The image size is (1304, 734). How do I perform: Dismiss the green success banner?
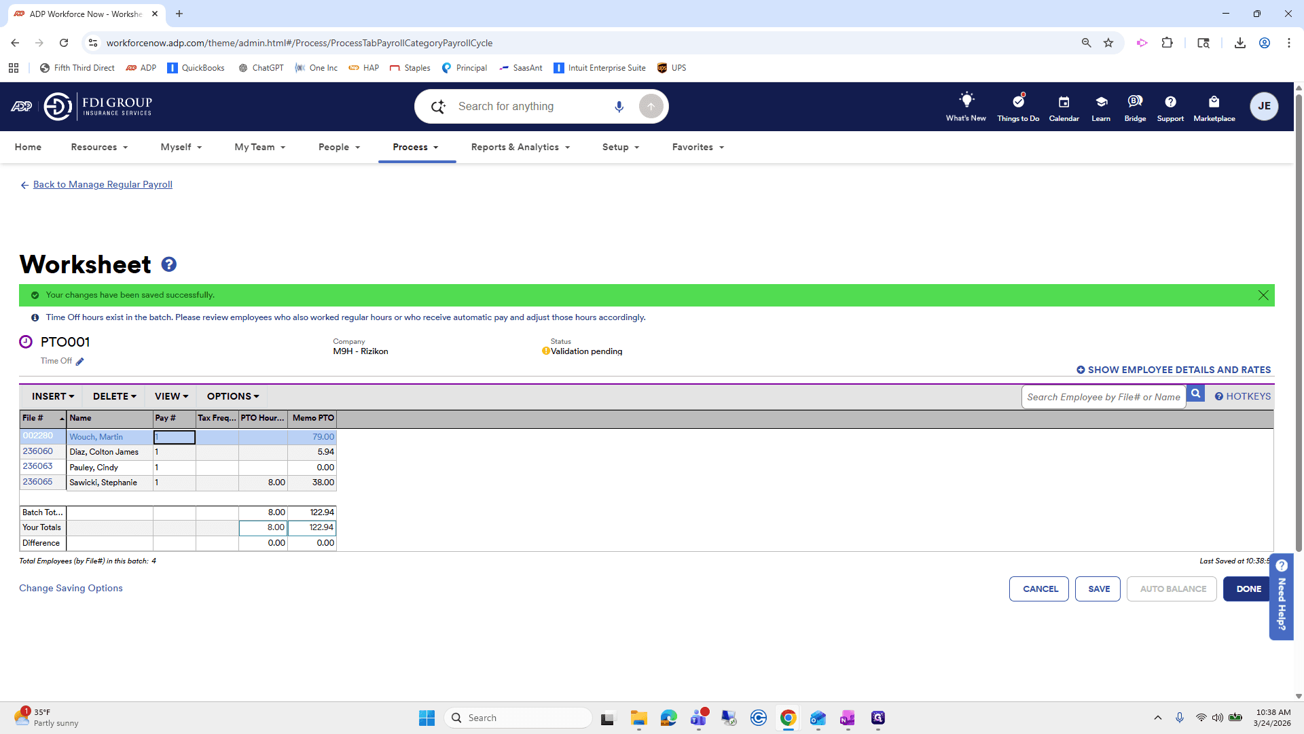point(1263,295)
